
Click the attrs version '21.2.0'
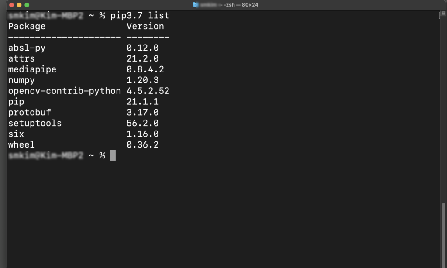coord(143,59)
